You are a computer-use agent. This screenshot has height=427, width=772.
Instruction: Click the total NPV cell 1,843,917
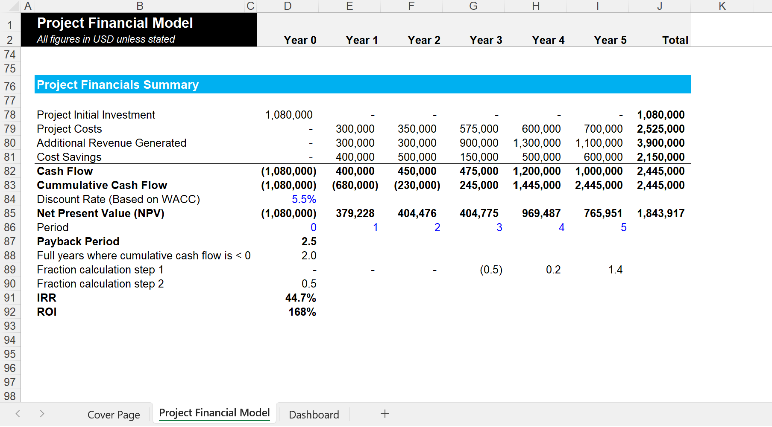(660, 213)
